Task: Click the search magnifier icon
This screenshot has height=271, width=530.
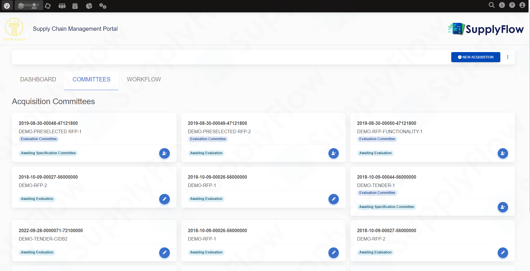Action: tap(492, 5)
